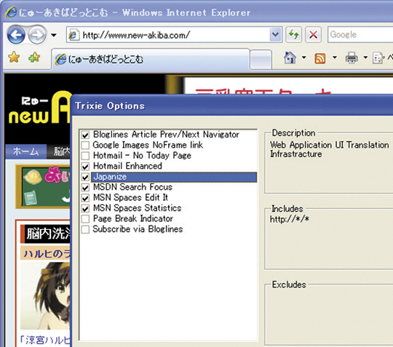The height and width of the screenshot is (347, 393).
Task: Enable the Page Break Indicator checkbox
Action: click(85, 219)
